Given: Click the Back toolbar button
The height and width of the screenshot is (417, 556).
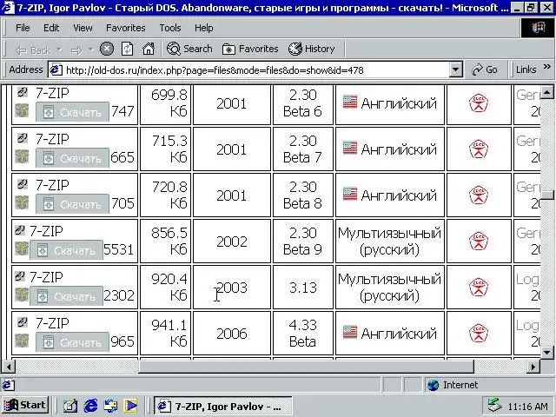Looking at the screenshot, I should click(33, 50).
